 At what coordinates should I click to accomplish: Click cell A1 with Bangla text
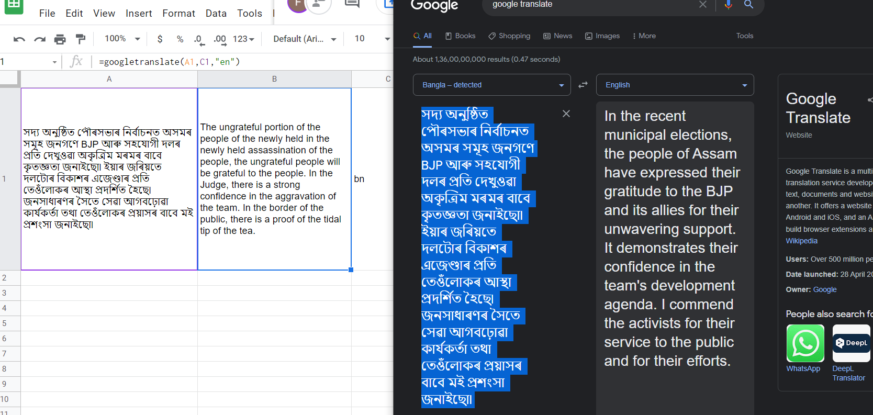click(x=109, y=179)
